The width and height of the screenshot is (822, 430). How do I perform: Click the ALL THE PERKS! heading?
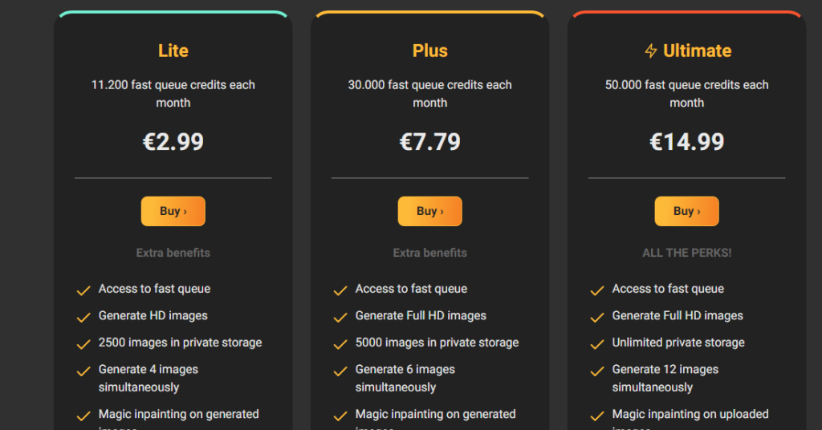tap(687, 253)
